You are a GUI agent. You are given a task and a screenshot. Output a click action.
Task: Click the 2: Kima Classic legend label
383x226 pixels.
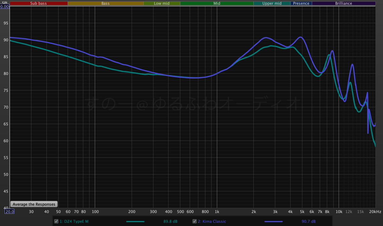[212, 221]
